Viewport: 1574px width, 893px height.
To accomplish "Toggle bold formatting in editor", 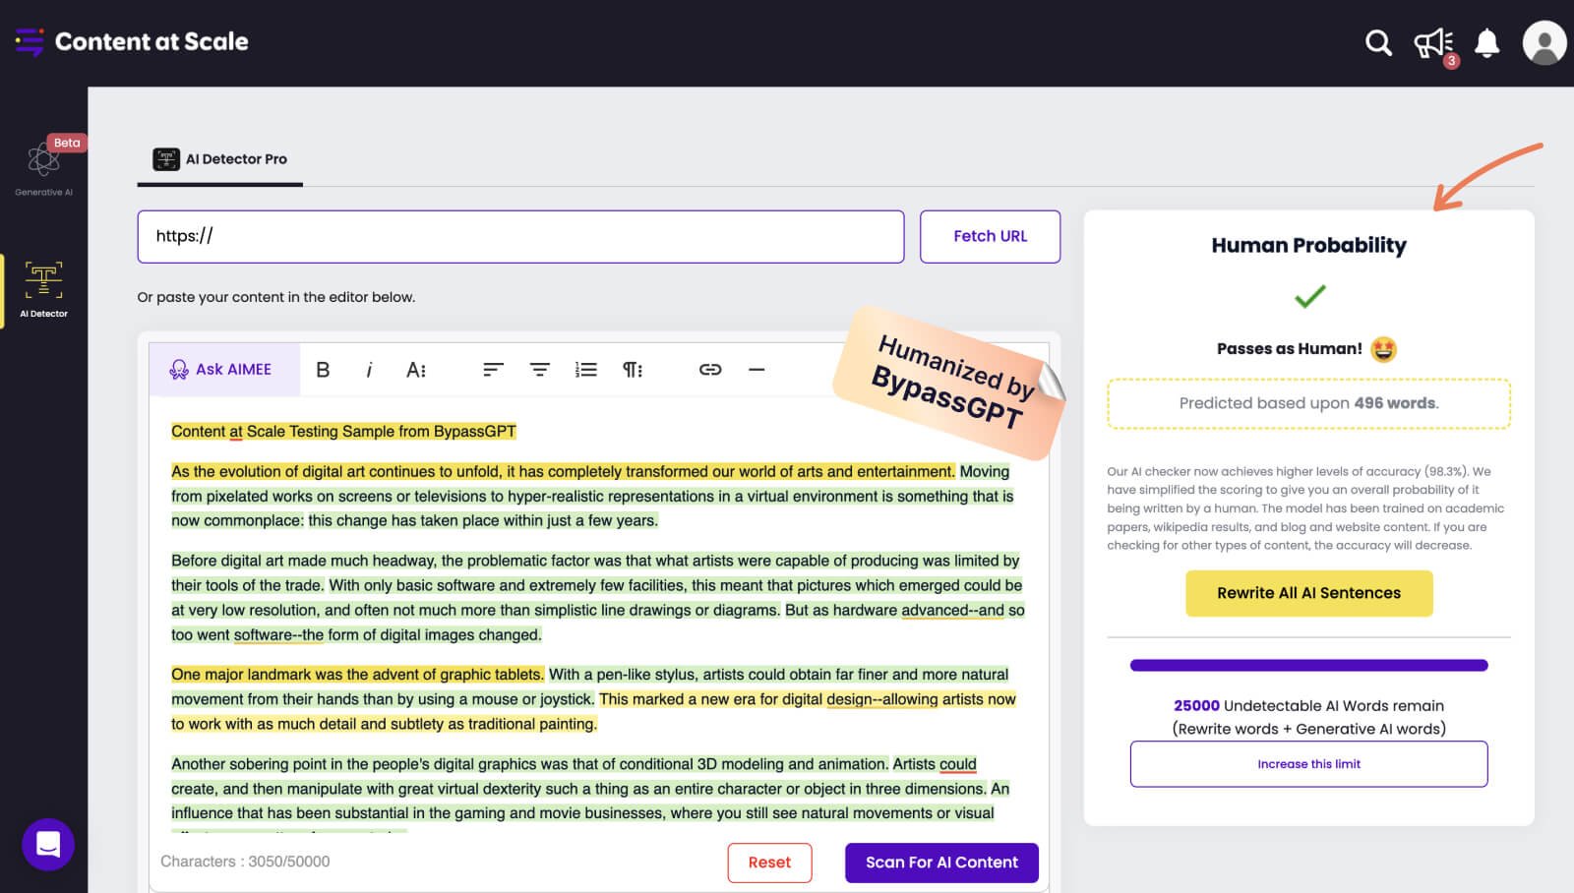I will click(x=323, y=370).
